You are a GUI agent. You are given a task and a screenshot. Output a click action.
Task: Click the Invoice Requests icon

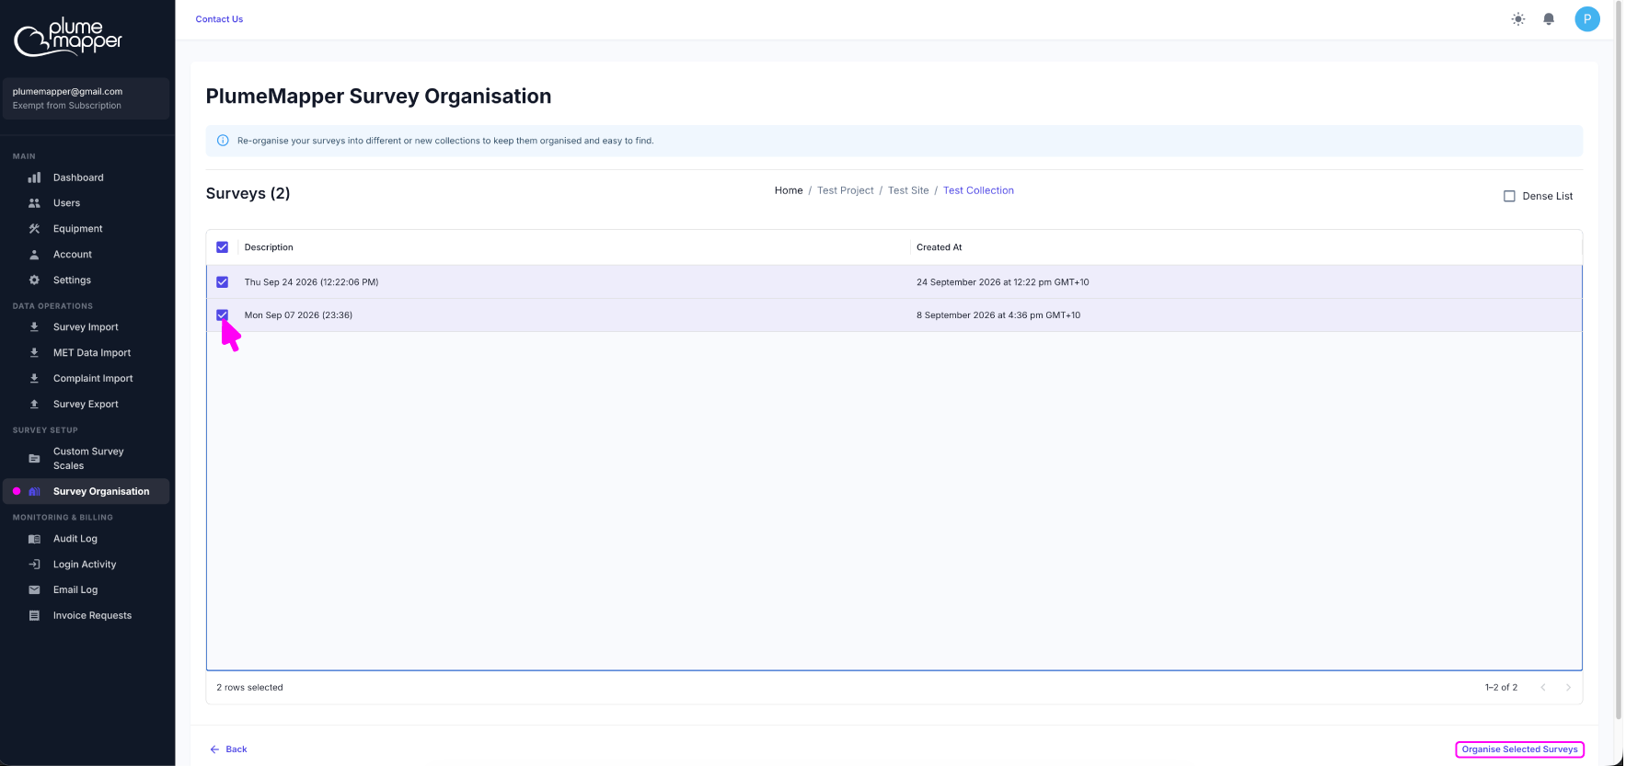point(34,616)
